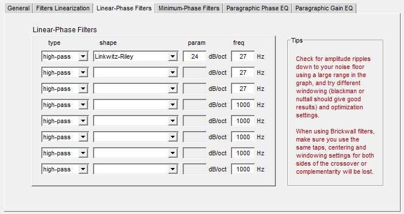Click the last row 1000 Hz field
This screenshot has width=404, height=214.
pyautogui.click(x=243, y=169)
